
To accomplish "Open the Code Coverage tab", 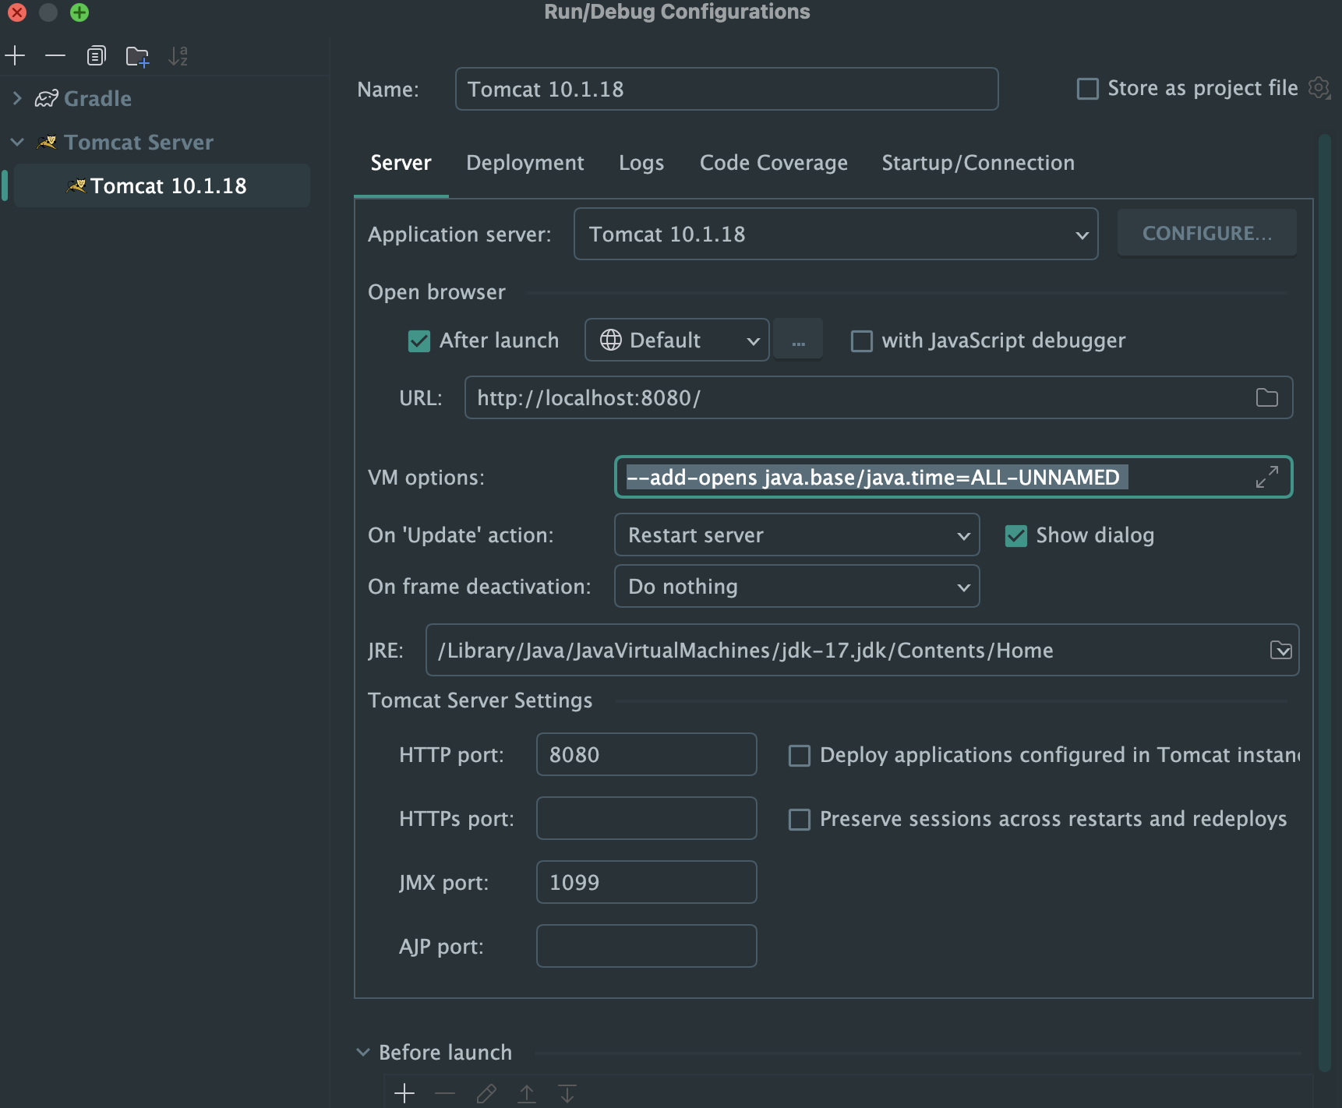I will (774, 163).
